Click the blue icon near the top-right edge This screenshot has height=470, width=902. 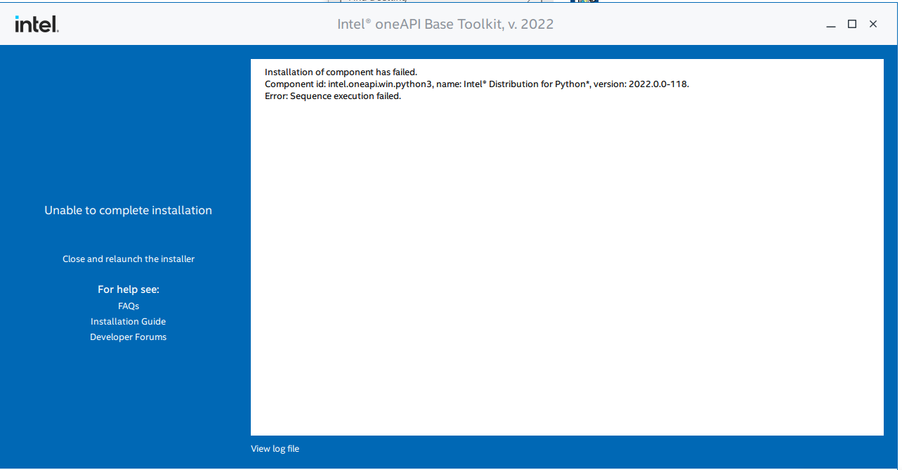(x=571, y=2)
